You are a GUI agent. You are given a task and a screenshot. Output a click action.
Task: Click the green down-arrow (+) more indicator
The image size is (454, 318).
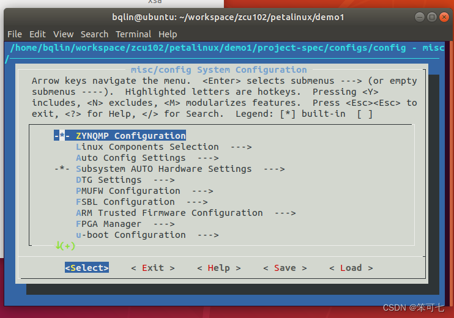coord(65,246)
